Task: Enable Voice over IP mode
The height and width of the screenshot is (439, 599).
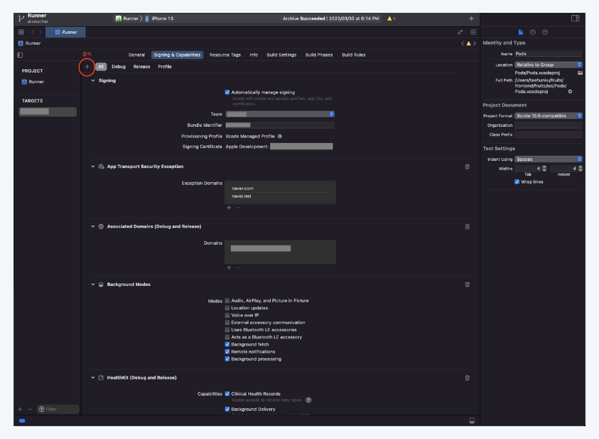Action: tap(227, 315)
